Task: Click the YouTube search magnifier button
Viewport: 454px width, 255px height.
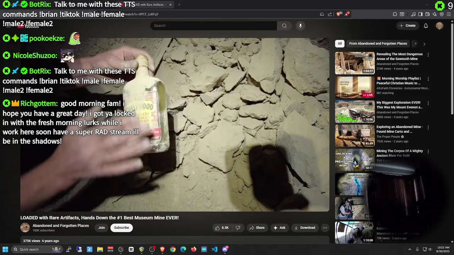Action: click(x=284, y=25)
